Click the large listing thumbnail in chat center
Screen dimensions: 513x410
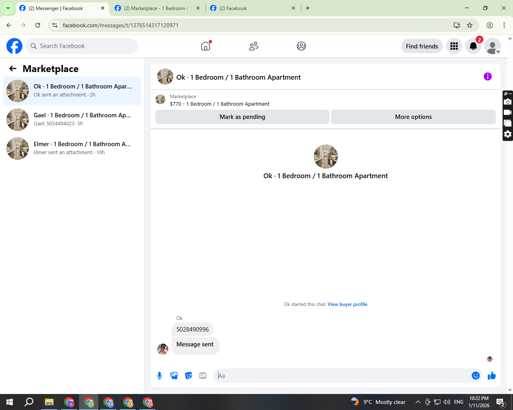pyautogui.click(x=326, y=157)
